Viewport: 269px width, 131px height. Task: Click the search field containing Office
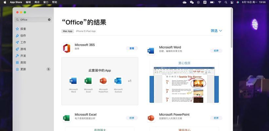[33, 20]
